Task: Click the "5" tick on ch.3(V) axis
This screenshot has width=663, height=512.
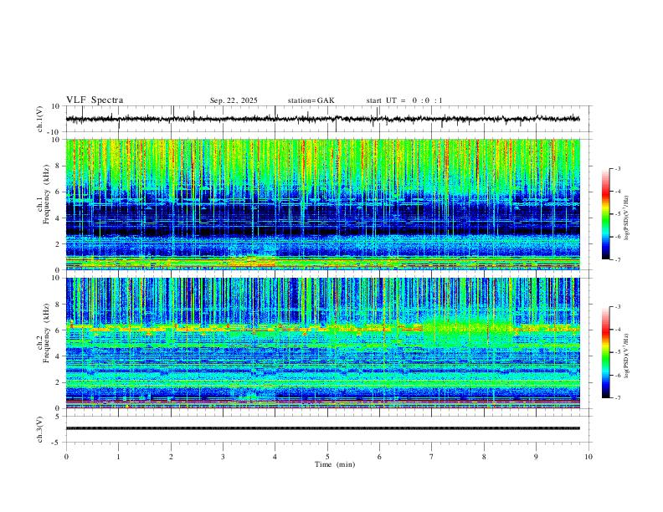Action: coord(58,416)
